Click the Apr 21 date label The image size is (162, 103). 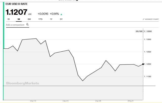coord(66,101)
